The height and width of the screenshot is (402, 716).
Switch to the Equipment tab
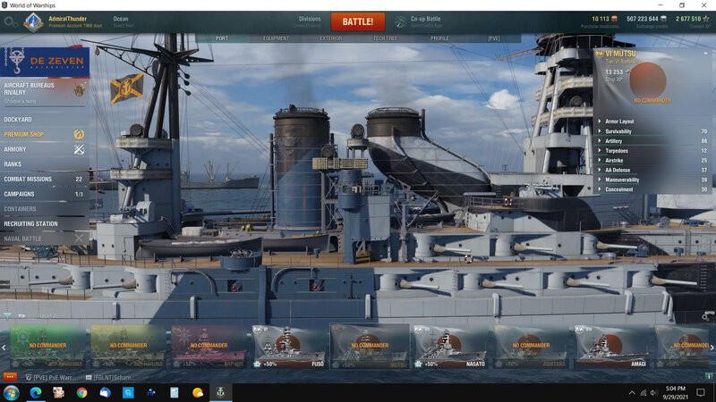coord(276,38)
